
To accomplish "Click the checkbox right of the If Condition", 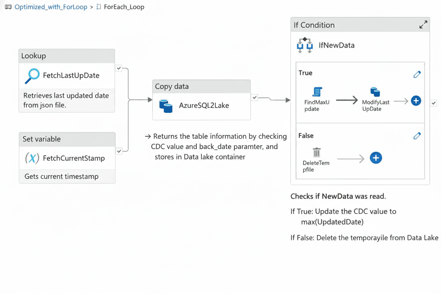I will click(x=434, y=103).
